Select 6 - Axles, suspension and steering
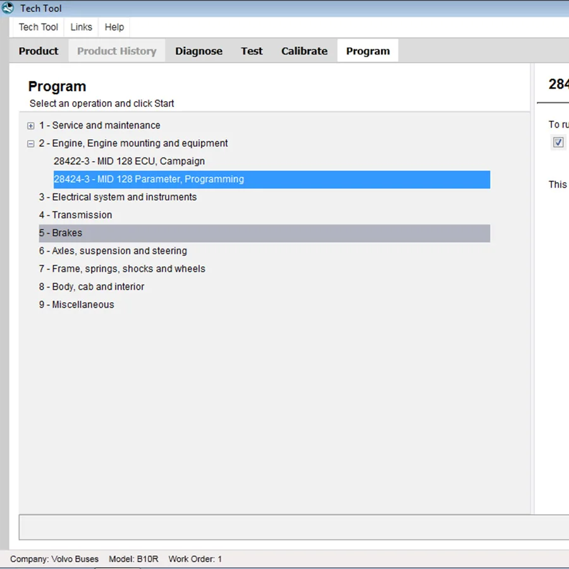The image size is (569, 569). click(x=113, y=251)
